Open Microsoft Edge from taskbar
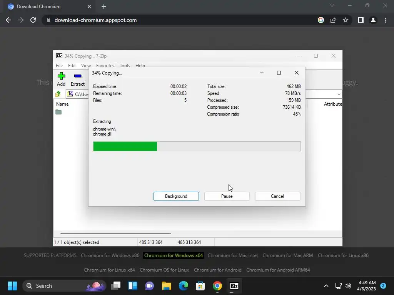 click(184, 286)
